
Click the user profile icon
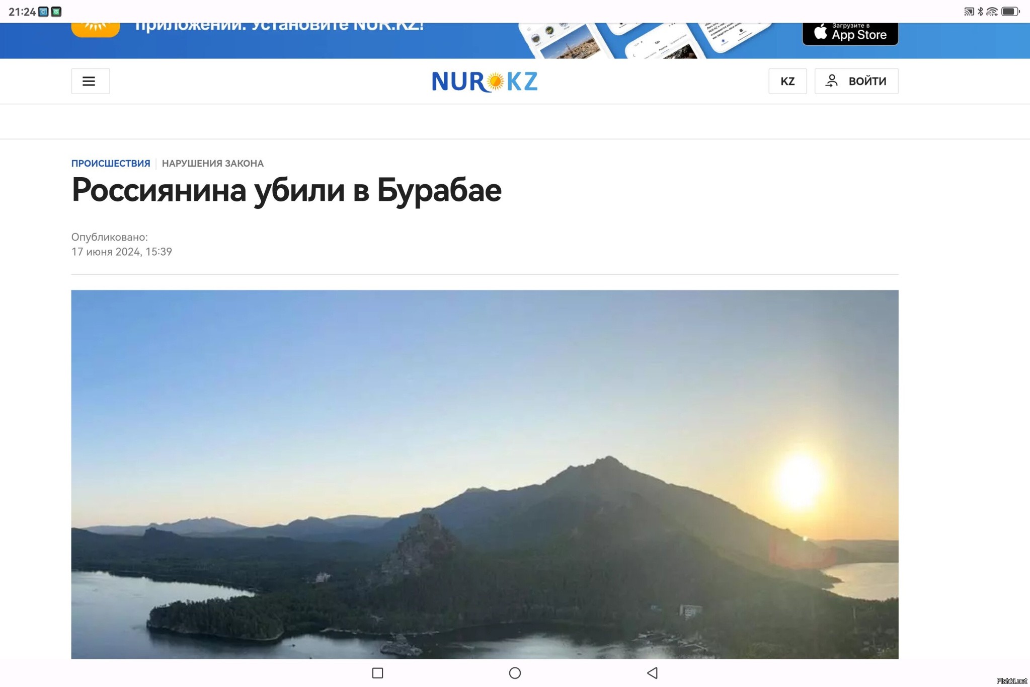(x=831, y=81)
